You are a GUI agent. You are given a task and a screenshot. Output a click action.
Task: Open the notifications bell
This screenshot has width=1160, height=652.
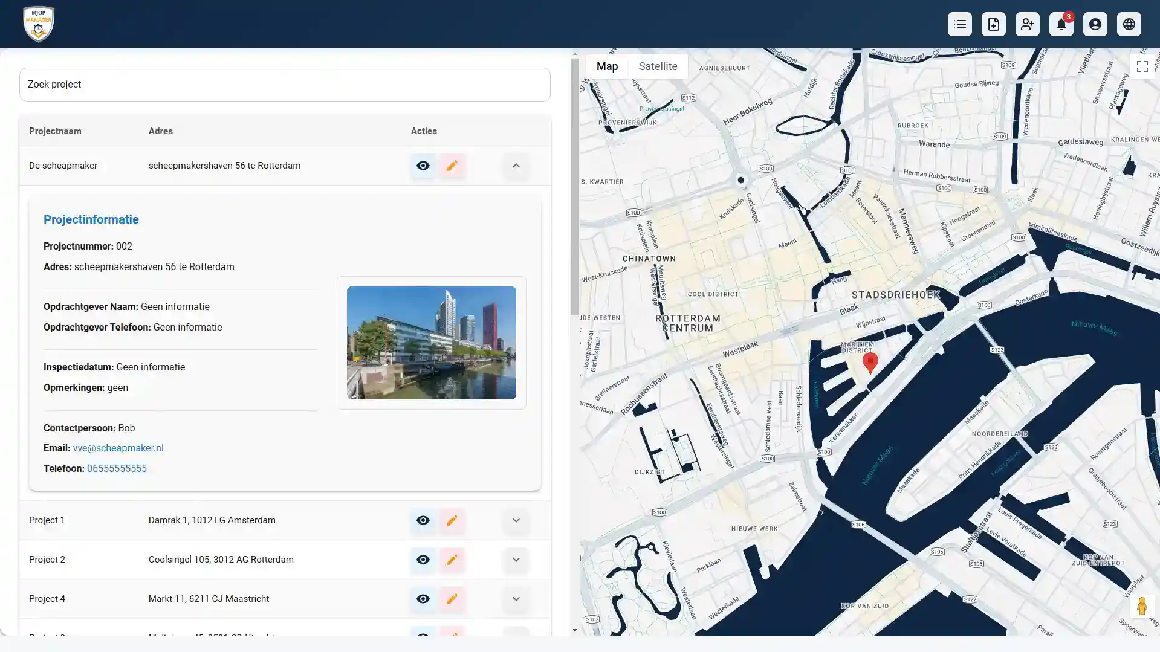point(1061,24)
